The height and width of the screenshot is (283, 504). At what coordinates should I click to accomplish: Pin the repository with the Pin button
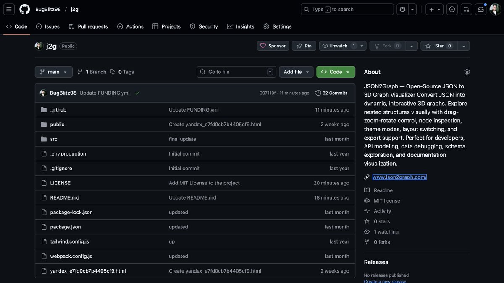(x=304, y=46)
